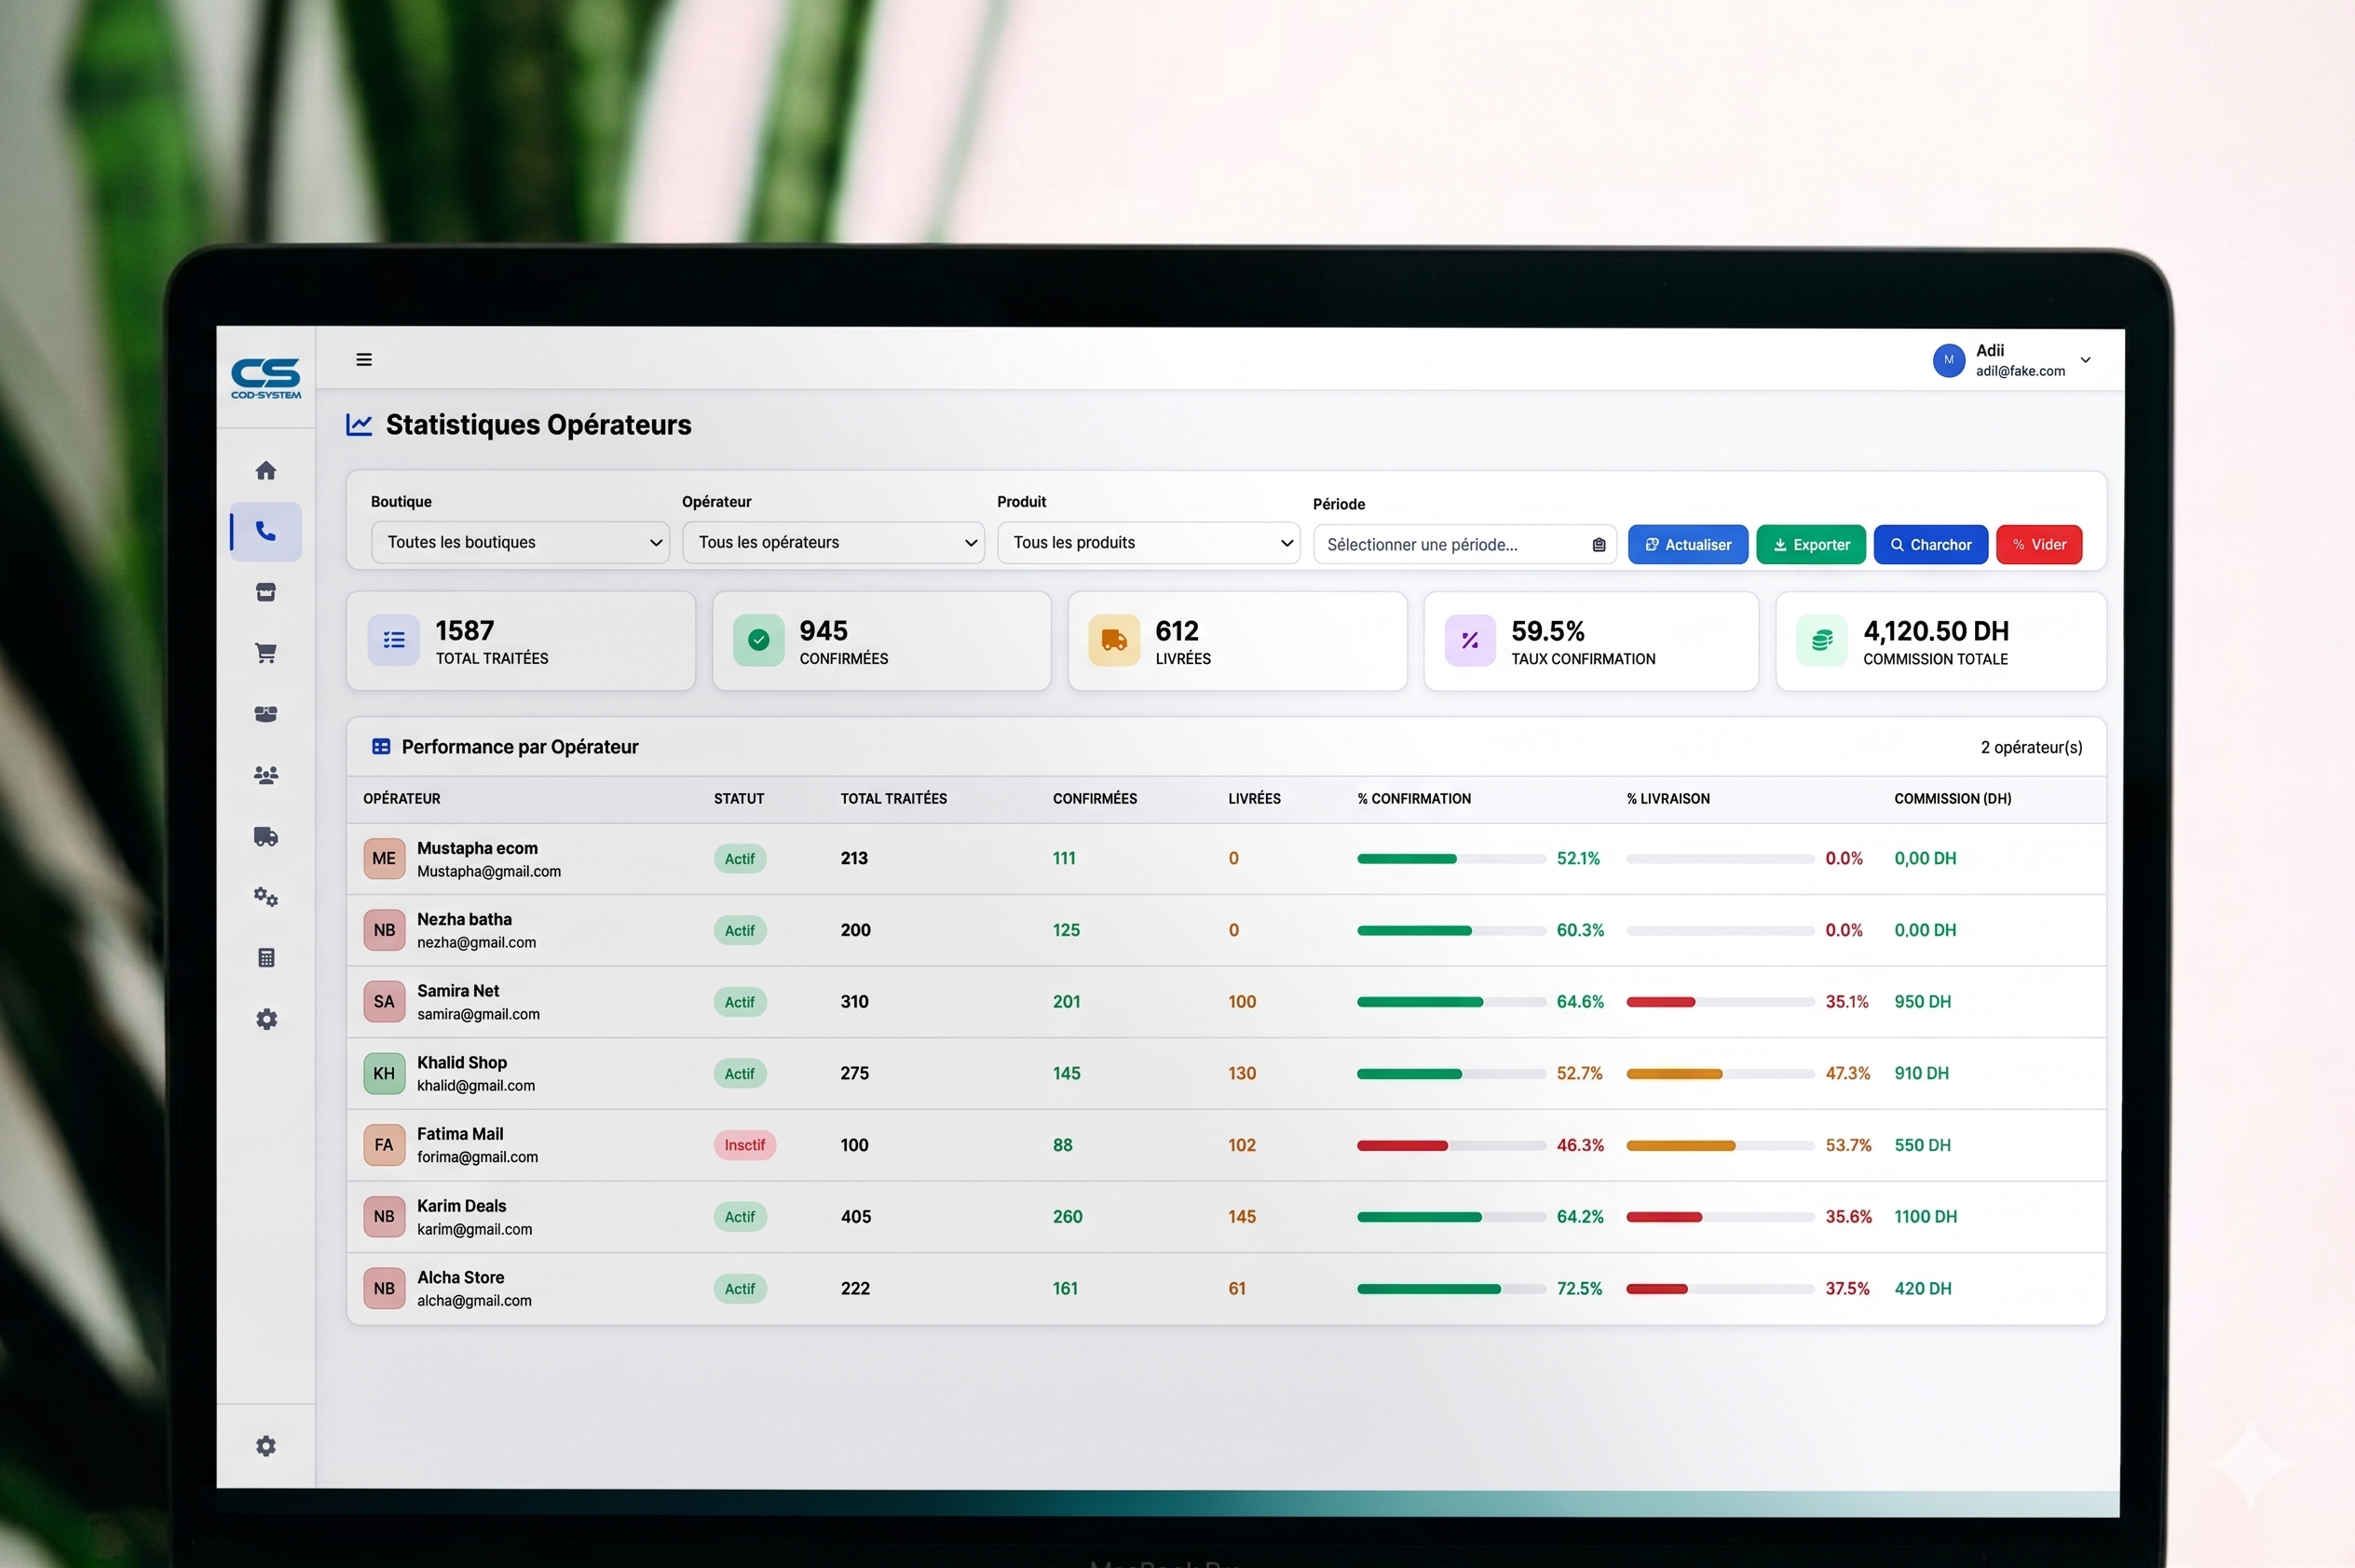
Task: Open the delivery truck icon in sidebar
Action: pos(266,836)
